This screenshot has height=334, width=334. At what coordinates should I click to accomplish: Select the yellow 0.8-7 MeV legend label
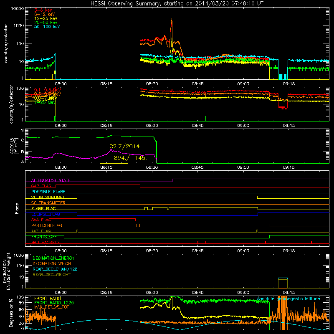[x=46, y=98]
